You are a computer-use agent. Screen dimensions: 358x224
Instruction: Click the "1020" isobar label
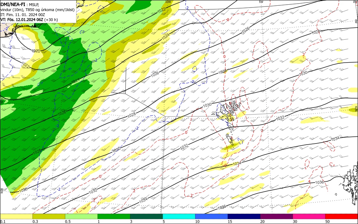(x=36, y=51)
